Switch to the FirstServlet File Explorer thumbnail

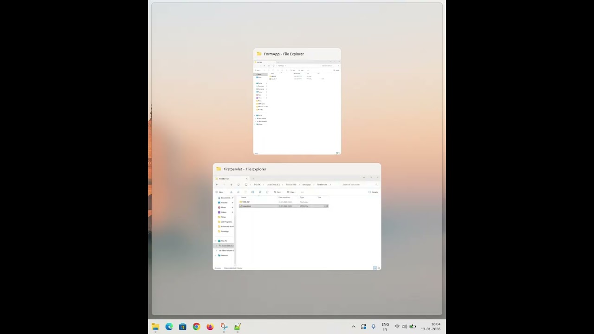pos(297,217)
